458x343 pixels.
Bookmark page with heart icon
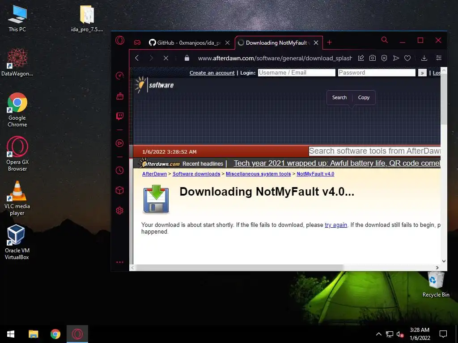point(407,58)
